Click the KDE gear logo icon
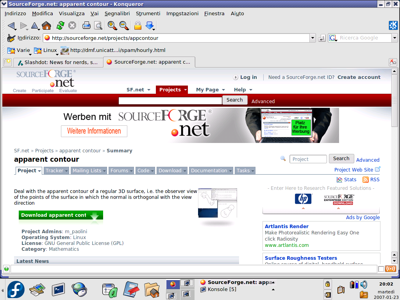The height and width of the screenshot is (300, 400). 393,25
